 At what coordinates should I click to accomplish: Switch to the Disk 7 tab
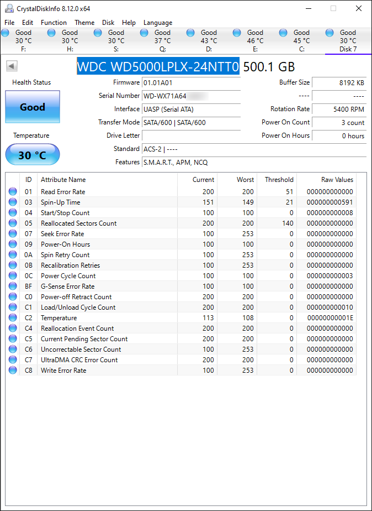tap(347, 41)
